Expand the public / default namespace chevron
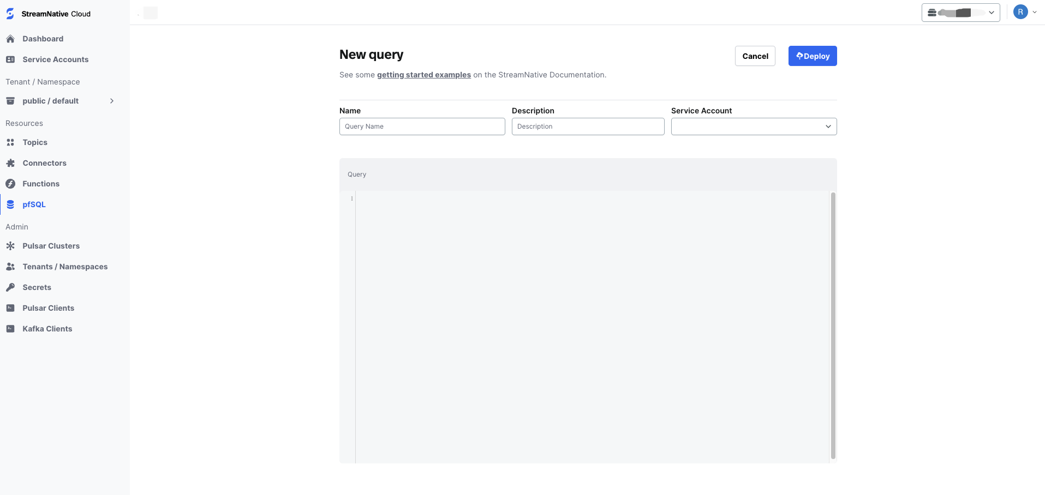 pos(112,101)
